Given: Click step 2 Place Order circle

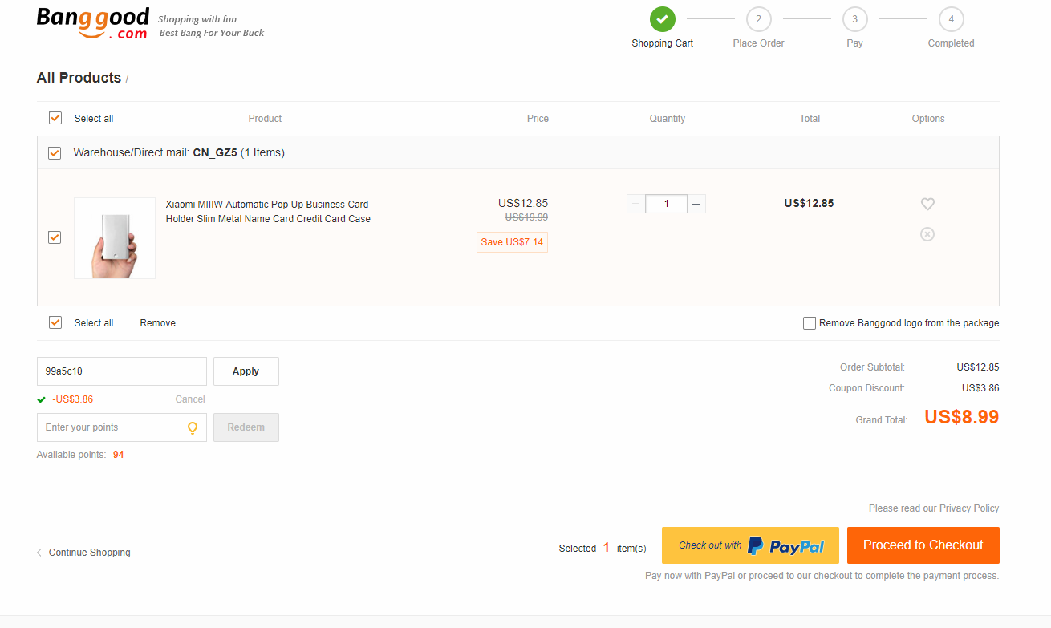Looking at the screenshot, I should pyautogui.click(x=759, y=19).
